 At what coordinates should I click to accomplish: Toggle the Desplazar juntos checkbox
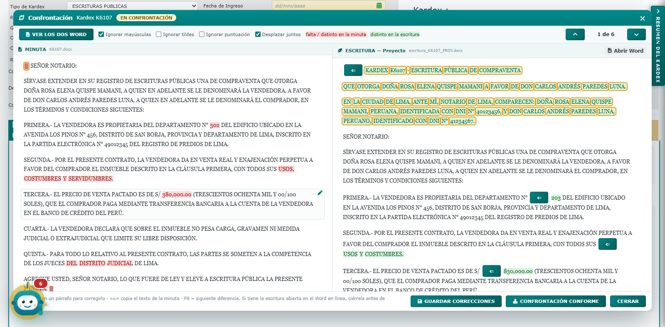[258, 34]
